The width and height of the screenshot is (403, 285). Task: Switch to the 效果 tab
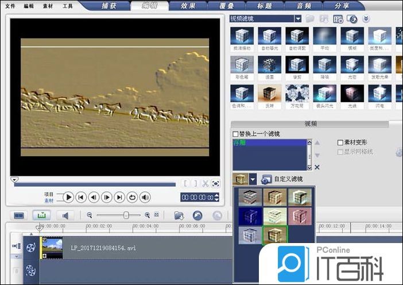click(189, 6)
